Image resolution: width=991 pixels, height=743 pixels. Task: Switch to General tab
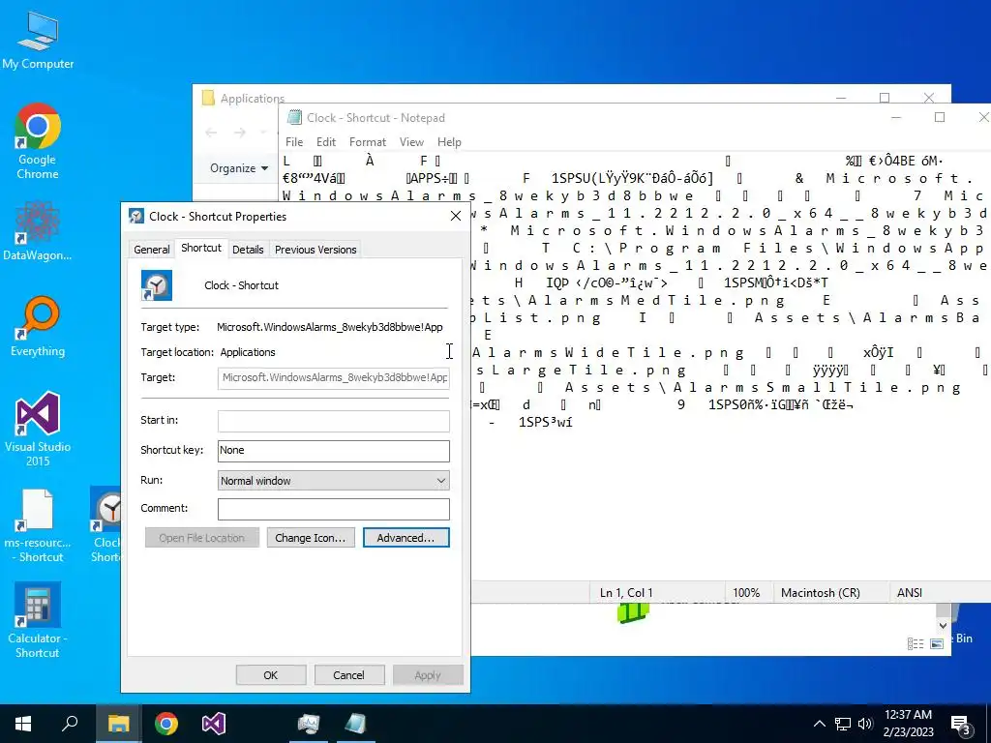(x=152, y=250)
